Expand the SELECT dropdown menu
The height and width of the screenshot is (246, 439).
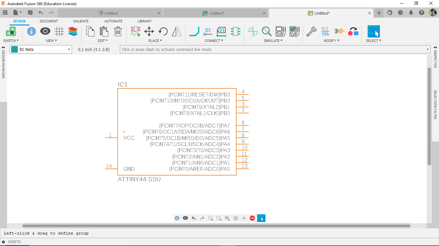click(373, 41)
